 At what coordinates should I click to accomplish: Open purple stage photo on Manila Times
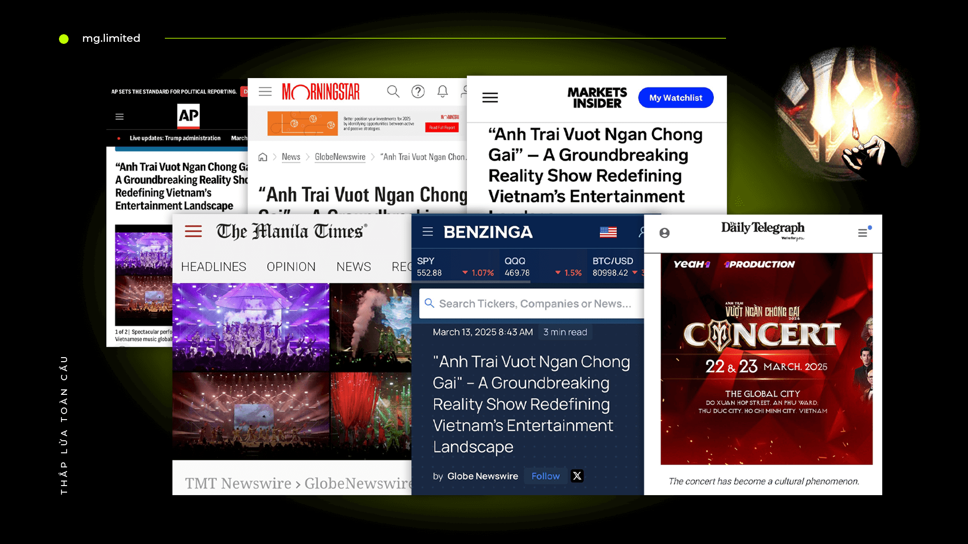tap(251, 327)
